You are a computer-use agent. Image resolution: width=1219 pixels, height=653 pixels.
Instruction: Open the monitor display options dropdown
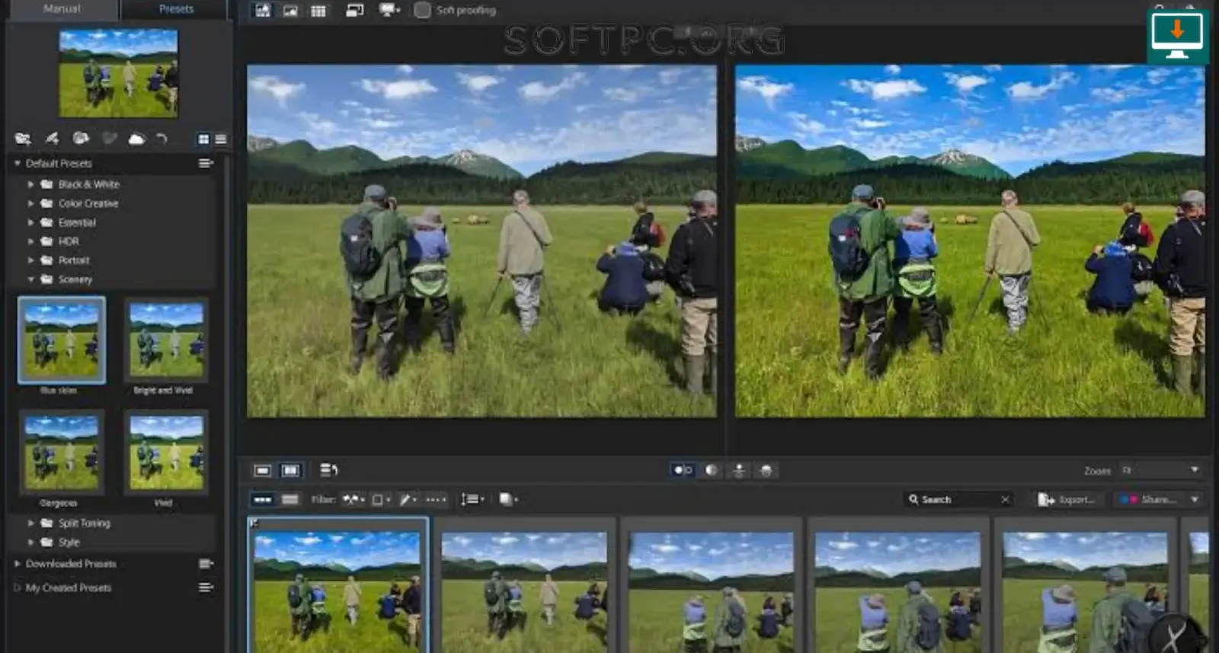(389, 11)
